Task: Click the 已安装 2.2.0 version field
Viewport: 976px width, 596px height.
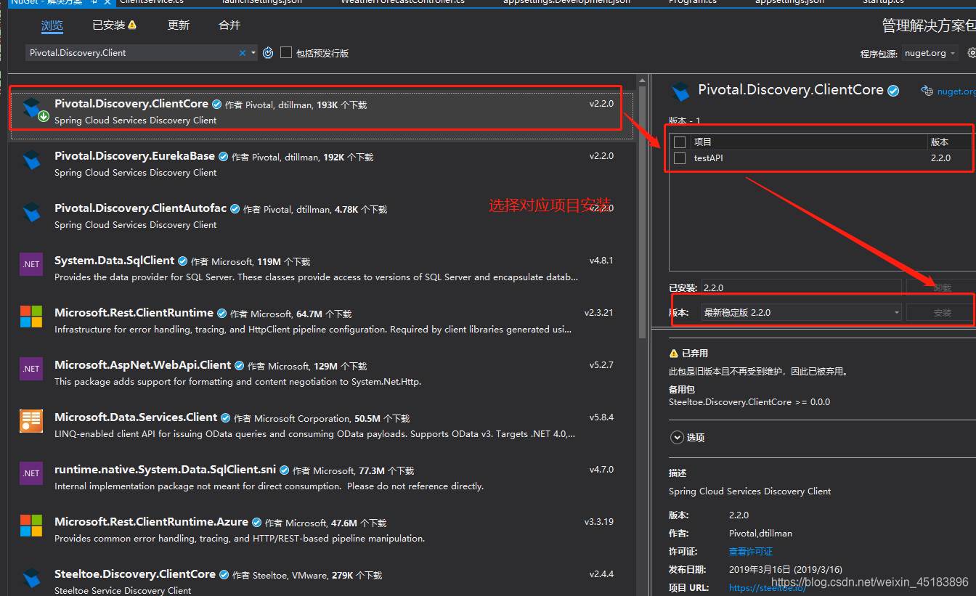Action: (802, 287)
